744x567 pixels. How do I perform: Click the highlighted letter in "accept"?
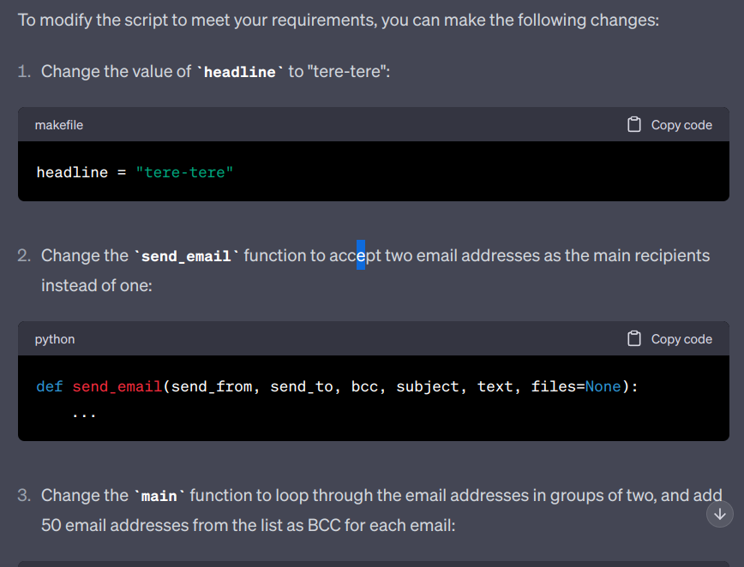tap(361, 255)
